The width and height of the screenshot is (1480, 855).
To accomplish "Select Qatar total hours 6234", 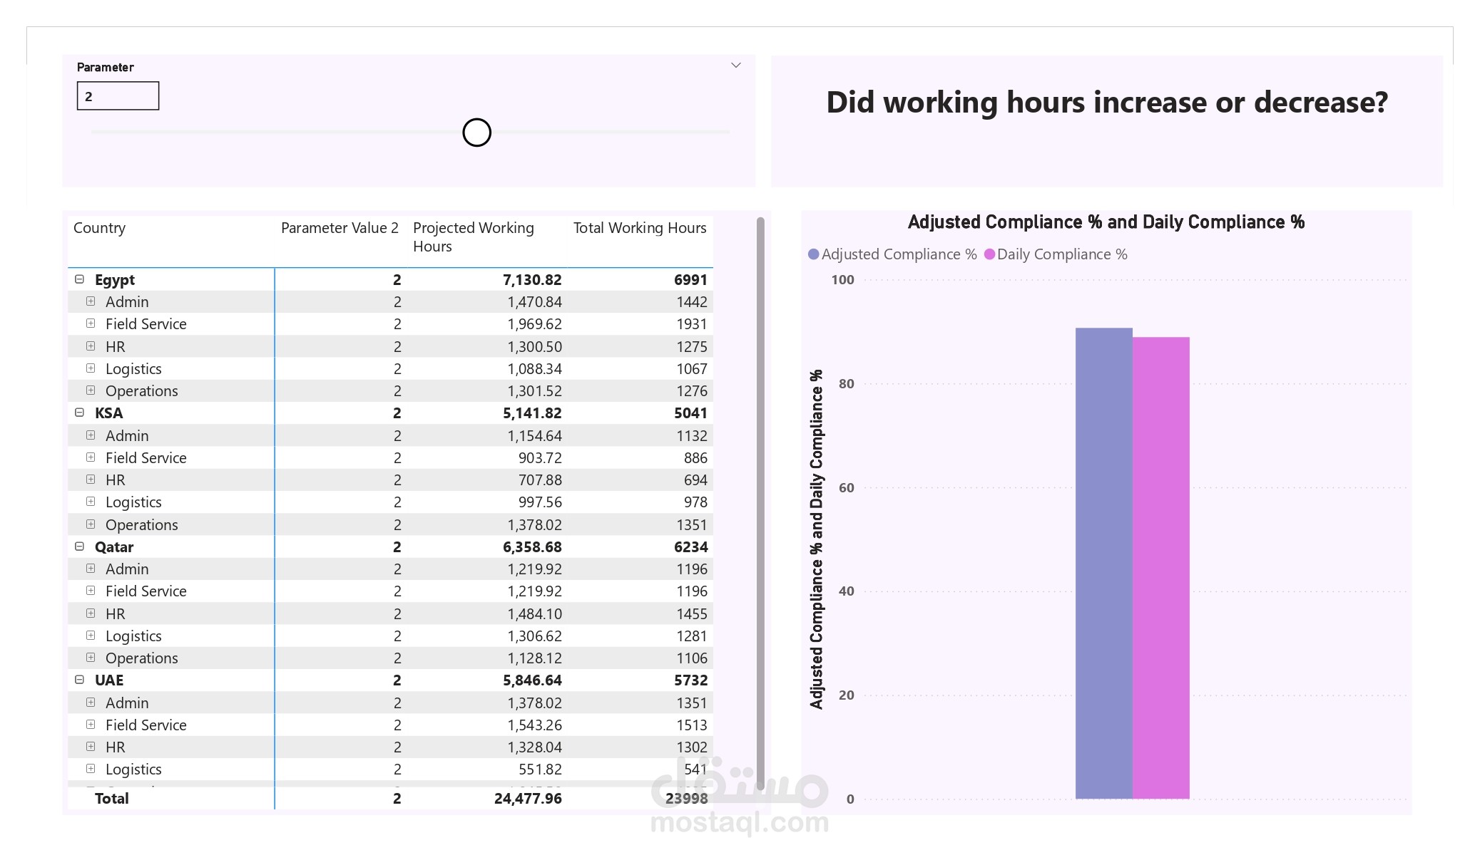I will 690,547.
